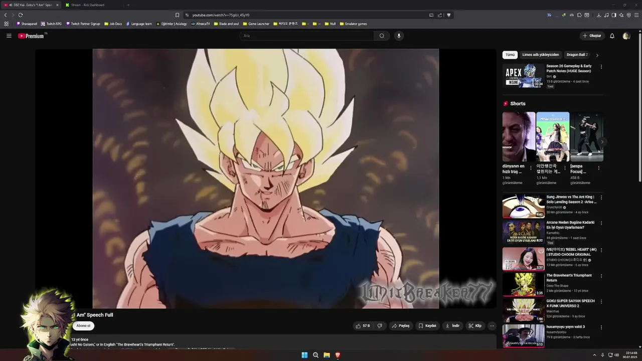Bookmark this page icon in address bar
Image resolution: width=642 pixels, height=361 pixels.
(177, 15)
